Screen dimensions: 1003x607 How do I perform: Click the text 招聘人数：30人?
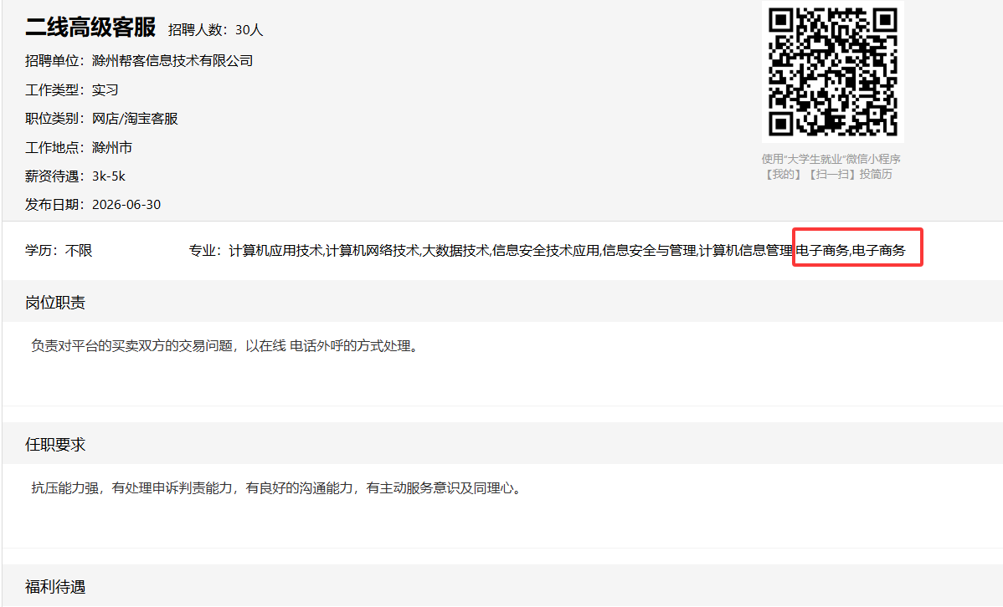[x=215, y=30]
